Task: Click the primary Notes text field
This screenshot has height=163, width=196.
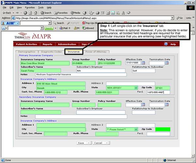Action: [x=81, y=75]
